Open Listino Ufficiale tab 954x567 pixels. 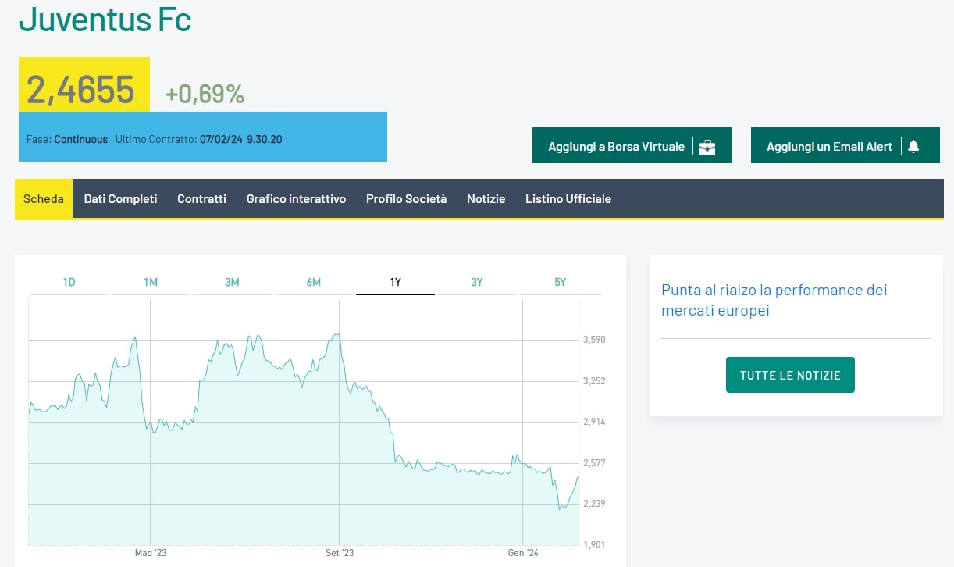[568, 199]
